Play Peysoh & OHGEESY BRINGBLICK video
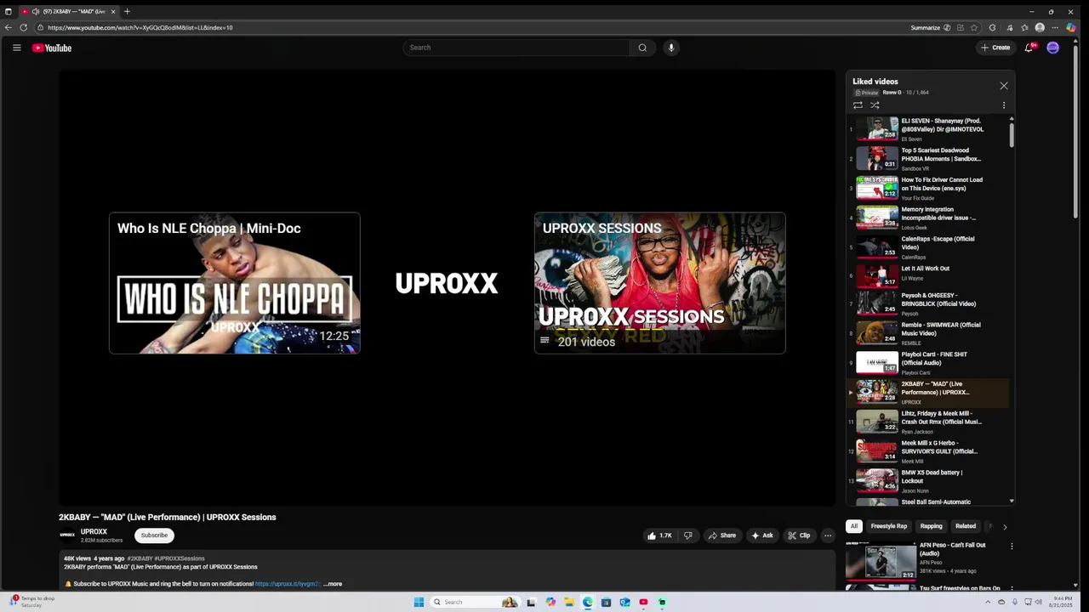Viewport: 1089px width, 612px height. 928,304
